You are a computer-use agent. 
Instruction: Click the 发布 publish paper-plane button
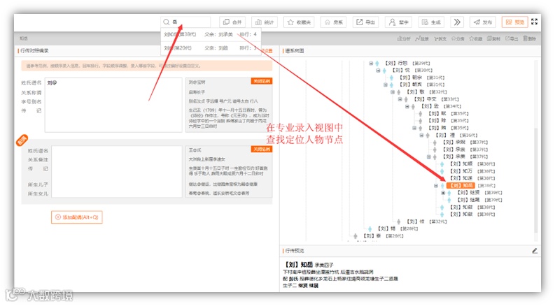tap(483, 22)
